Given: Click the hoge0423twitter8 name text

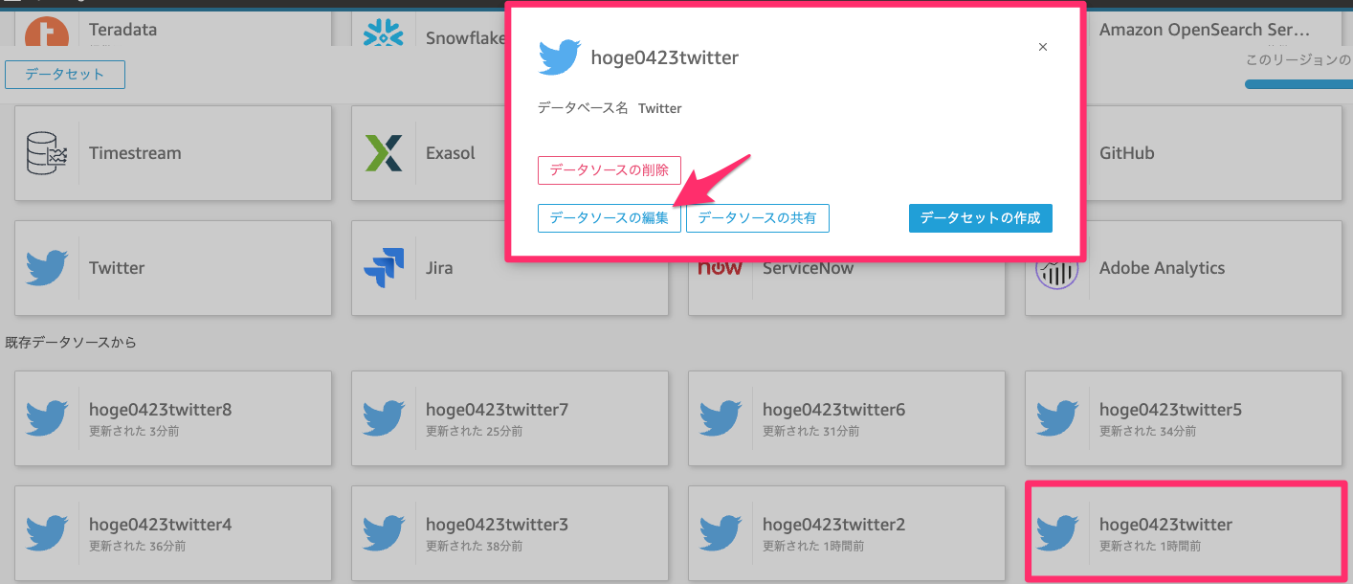Looking at the screenshot, I should pyautogui.click(x=161, y=410).
